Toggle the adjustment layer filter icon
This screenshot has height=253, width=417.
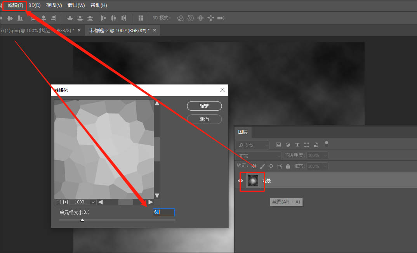(288, 145)
